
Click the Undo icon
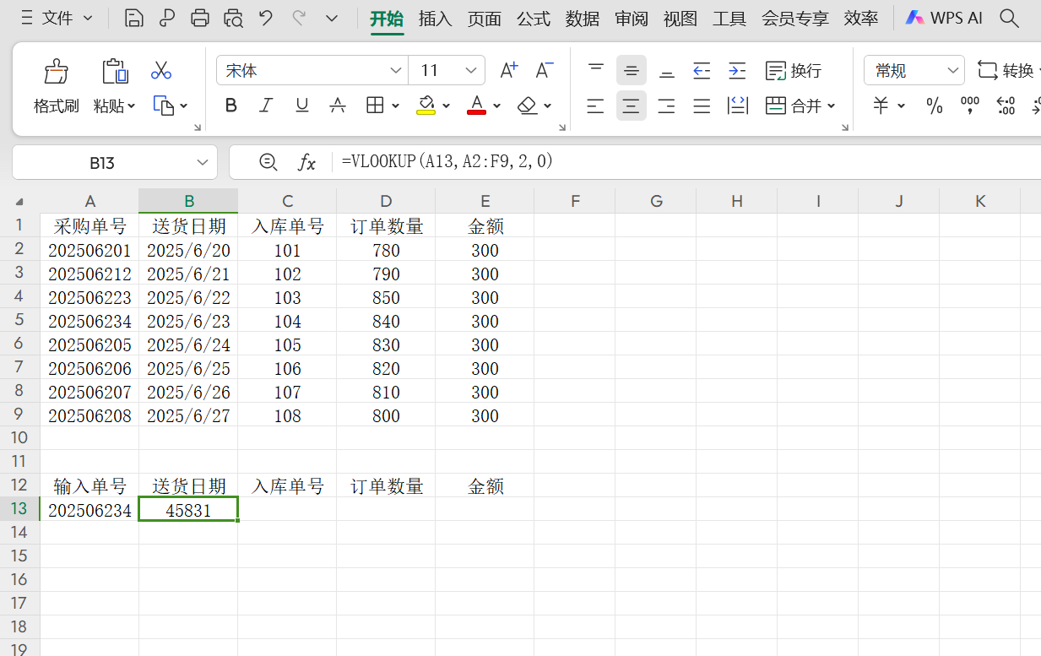pyautogui.click(x=263, y=17)
